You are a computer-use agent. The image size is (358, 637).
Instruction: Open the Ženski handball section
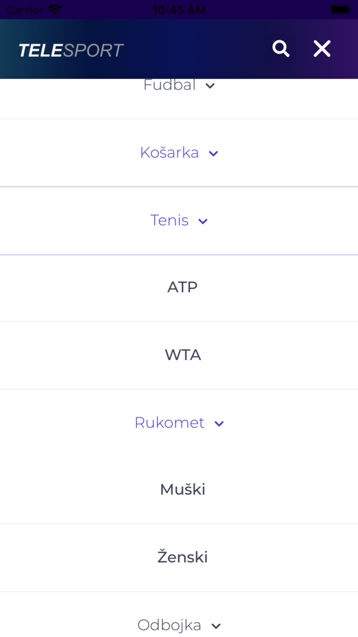[x=183, y=557]
